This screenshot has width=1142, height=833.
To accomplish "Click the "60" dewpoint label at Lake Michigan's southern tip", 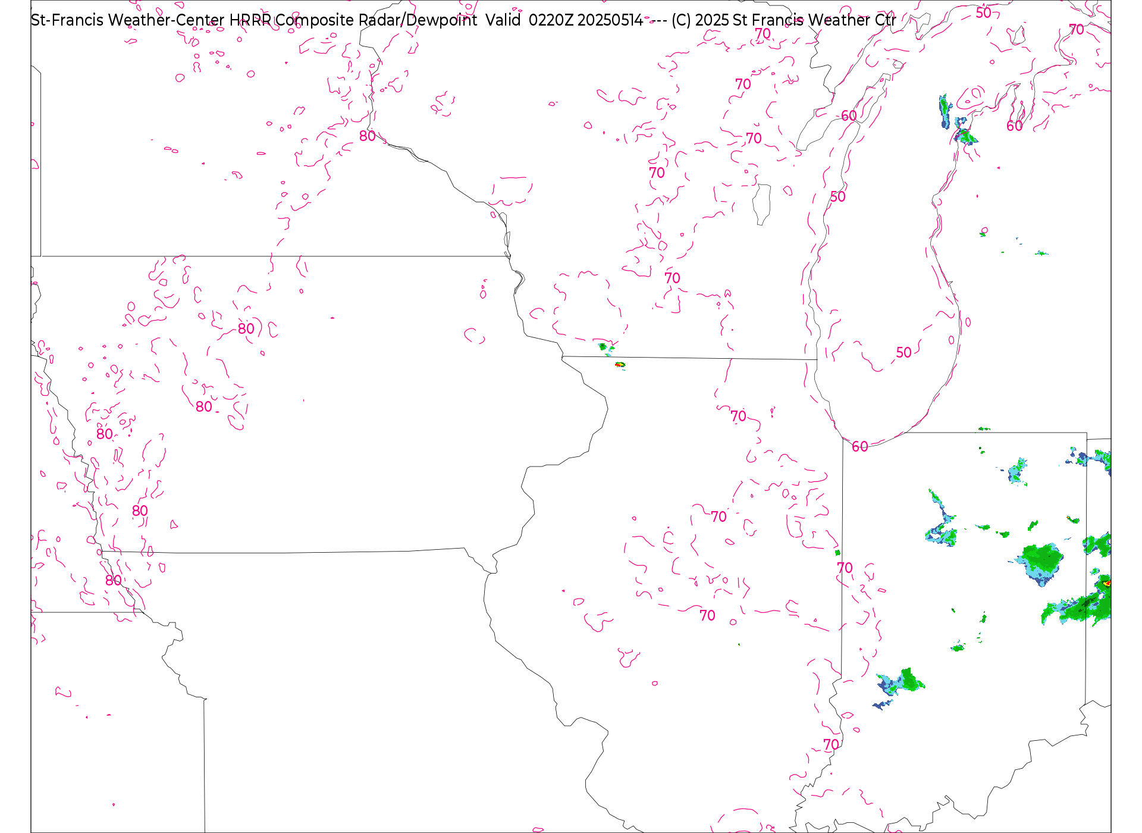I will tap(860, 446).
